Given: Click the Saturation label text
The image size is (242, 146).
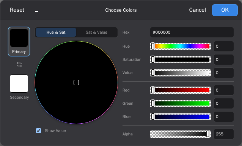Looking at the screenshot, I should (x=132, y=59).
